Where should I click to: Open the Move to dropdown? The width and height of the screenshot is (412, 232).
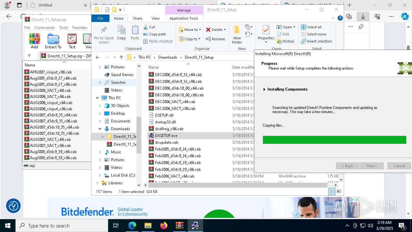coord(190,30)
